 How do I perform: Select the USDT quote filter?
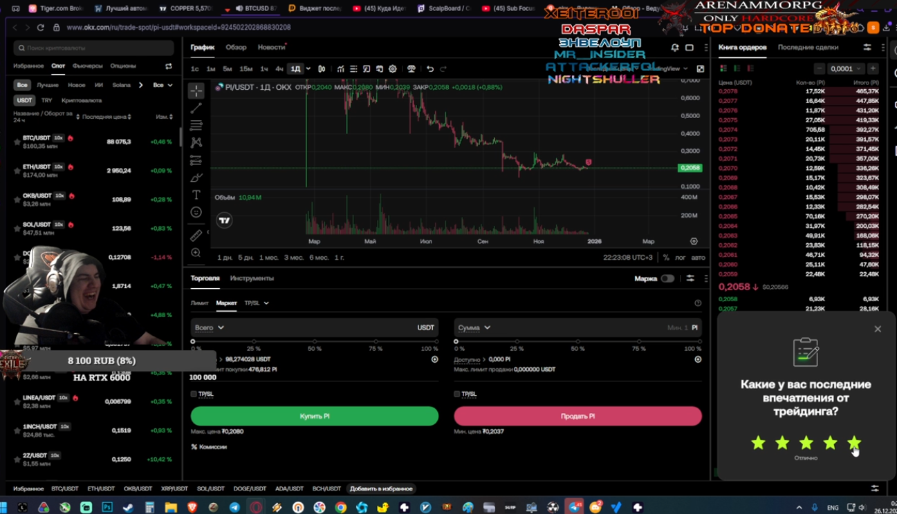click(24, 100)
